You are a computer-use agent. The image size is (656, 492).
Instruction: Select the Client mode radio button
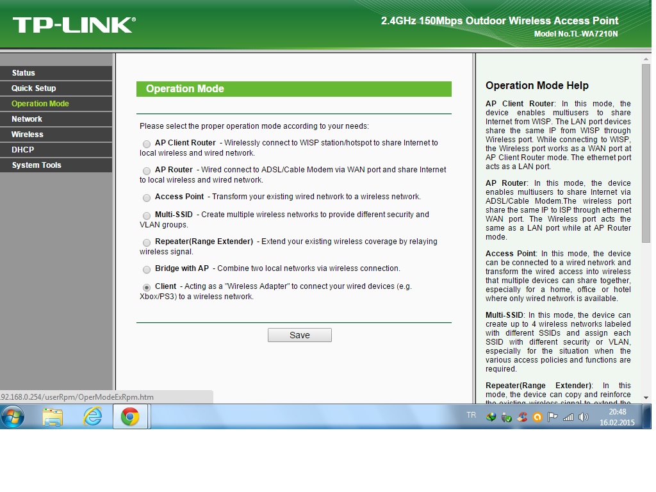click(x=147, y=288)
